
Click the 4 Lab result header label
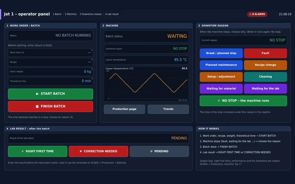click(x=112, y=14)
